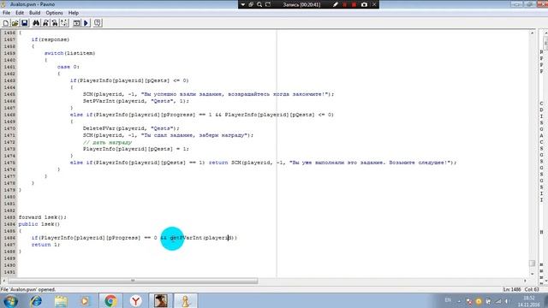This screenshot has width=548, height=308.
Task: Click the "File 'Avalon.pwn' opened." status text
Action: (x=28, y=289)
